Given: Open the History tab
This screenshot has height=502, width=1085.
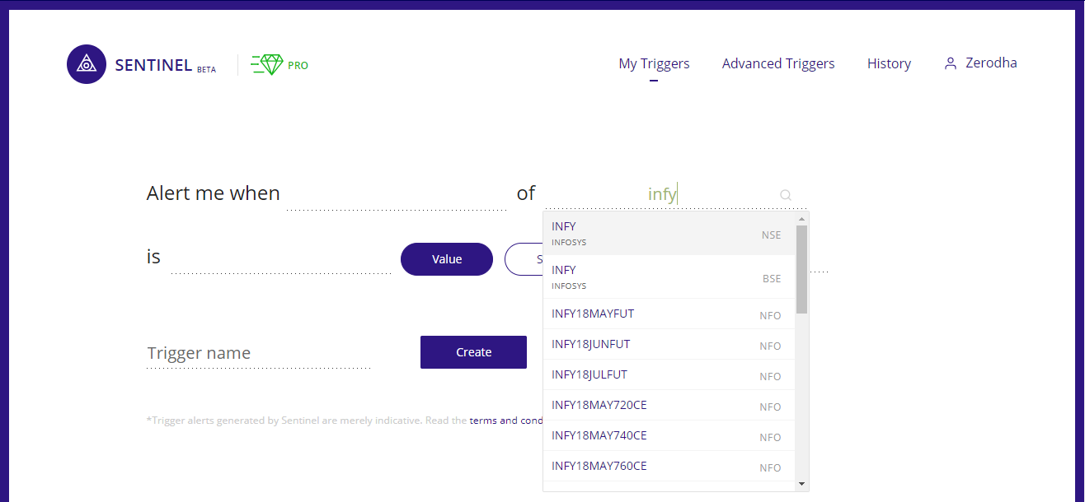Looking at the screenshot, I should click(x=889, y=63).
